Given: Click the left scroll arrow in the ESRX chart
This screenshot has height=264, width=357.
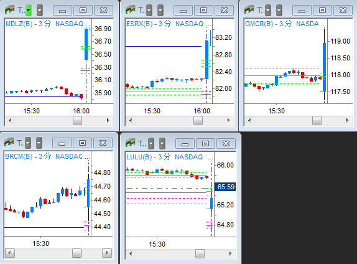Looking at the screenshot, I should click(x=131, y=120).
